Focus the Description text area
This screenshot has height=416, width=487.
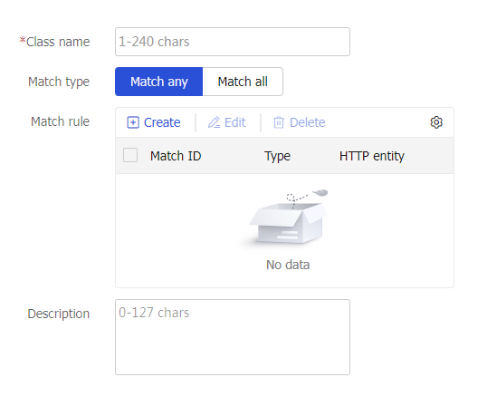pos(233,337)
